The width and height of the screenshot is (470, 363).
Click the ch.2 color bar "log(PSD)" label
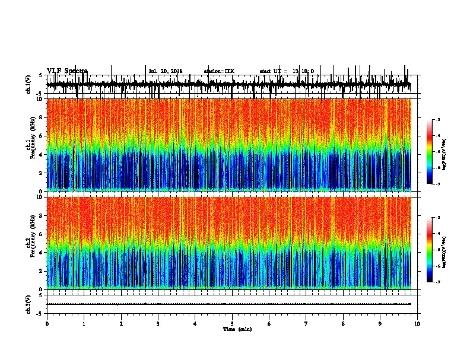tap(444, 252)
